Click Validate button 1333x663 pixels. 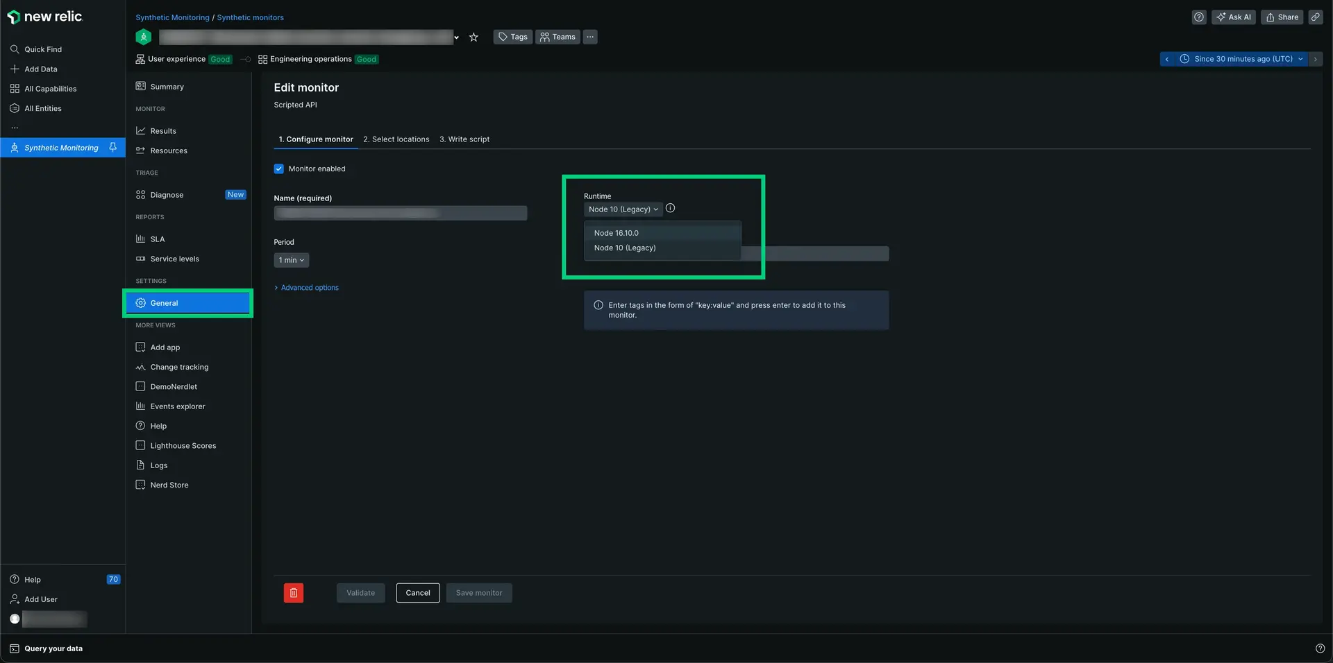[x=361, y=593]
